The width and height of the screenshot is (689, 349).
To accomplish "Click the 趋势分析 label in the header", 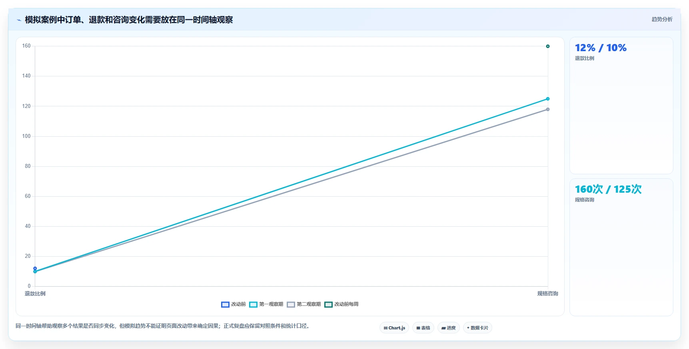I will click(662, 19).
